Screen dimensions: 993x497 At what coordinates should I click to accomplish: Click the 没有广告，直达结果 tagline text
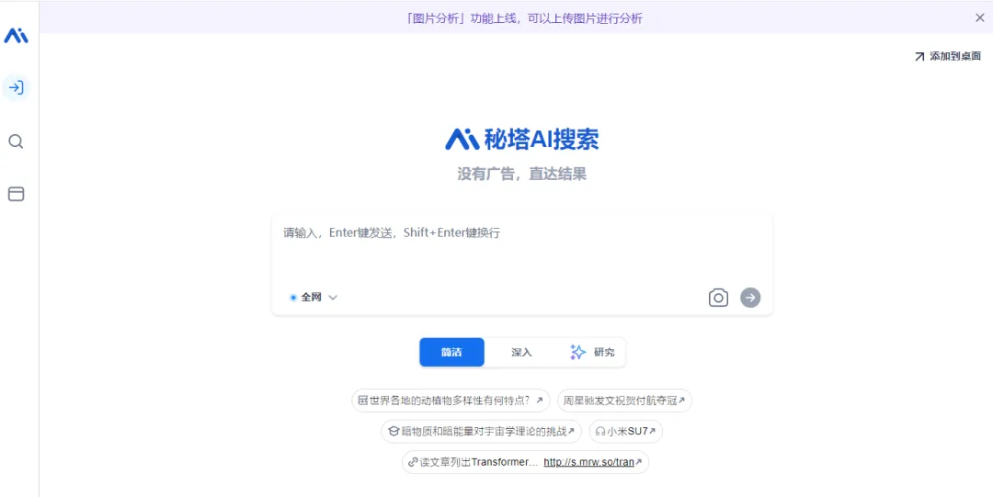[x=522, y=174]
